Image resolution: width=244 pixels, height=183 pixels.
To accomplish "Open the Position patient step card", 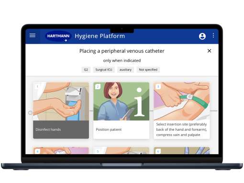I will point(121,110).
